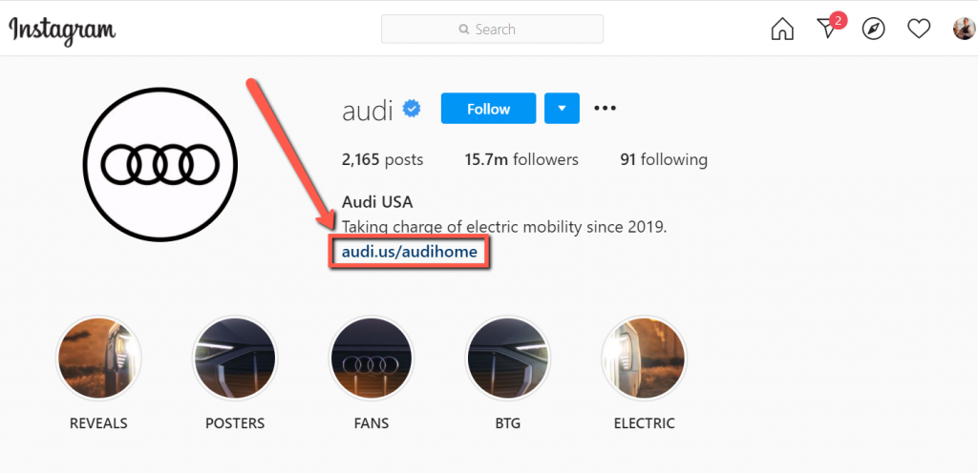Open your profile avatar menu
Image resolution: width=978 pixels, height=473 pixels.
965,29
